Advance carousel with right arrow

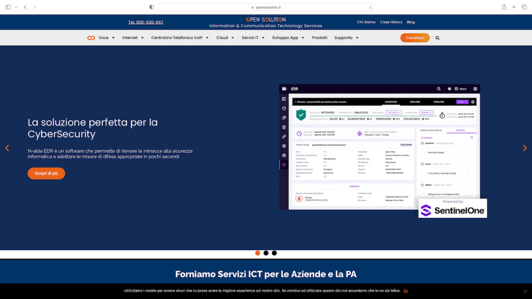pyautogui.click(x=525, y=148)
